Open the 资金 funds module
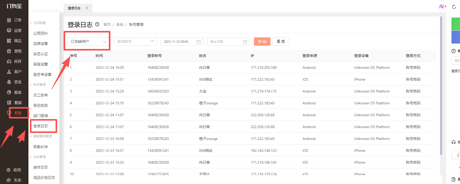 (14, 82)
